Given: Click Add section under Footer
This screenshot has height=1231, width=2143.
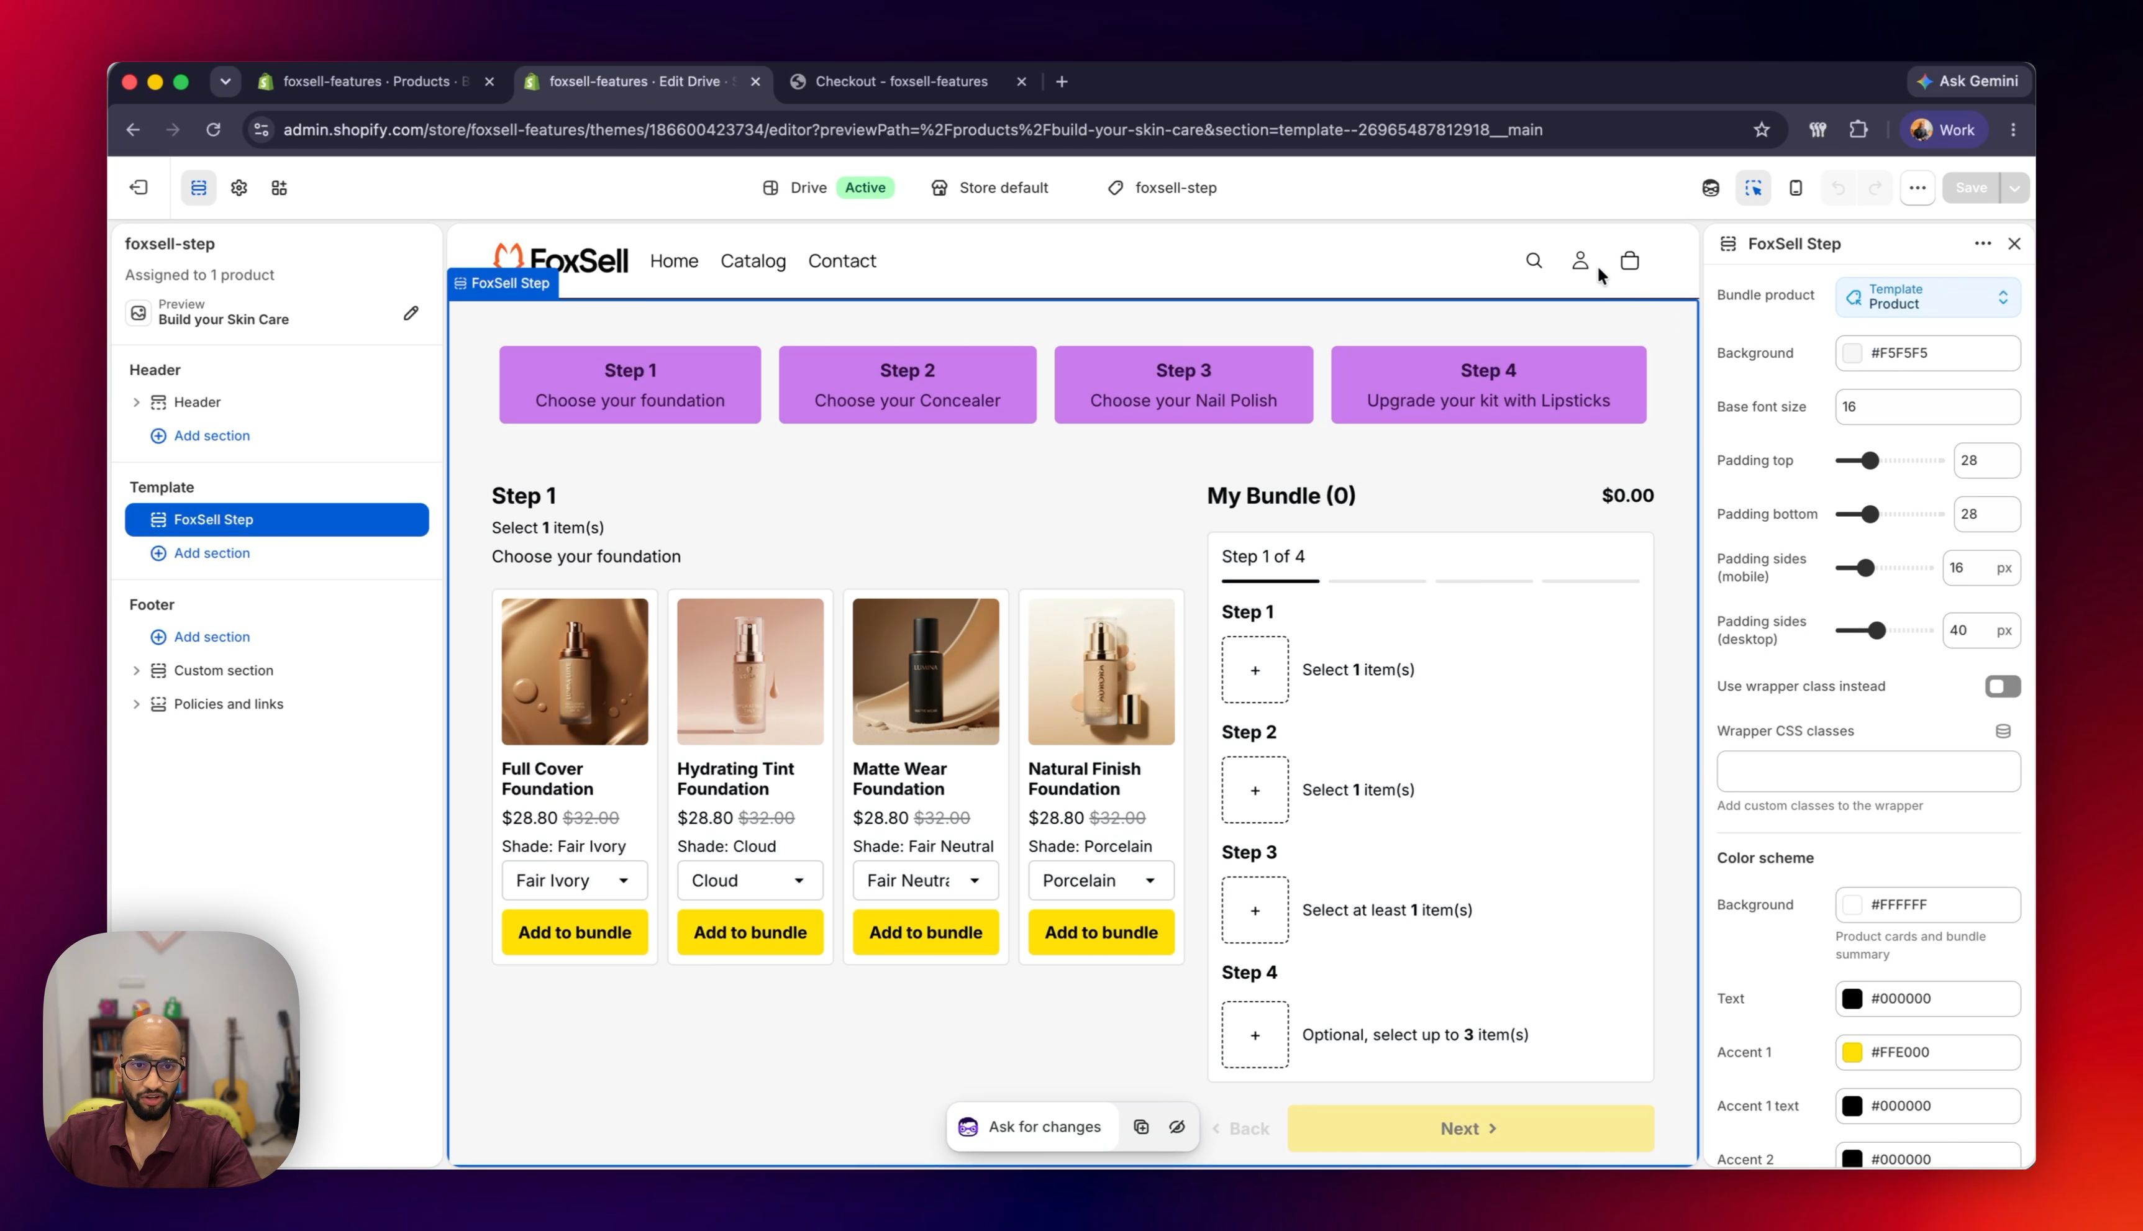Looking at the screenshot, I should [x=201, y=637].
